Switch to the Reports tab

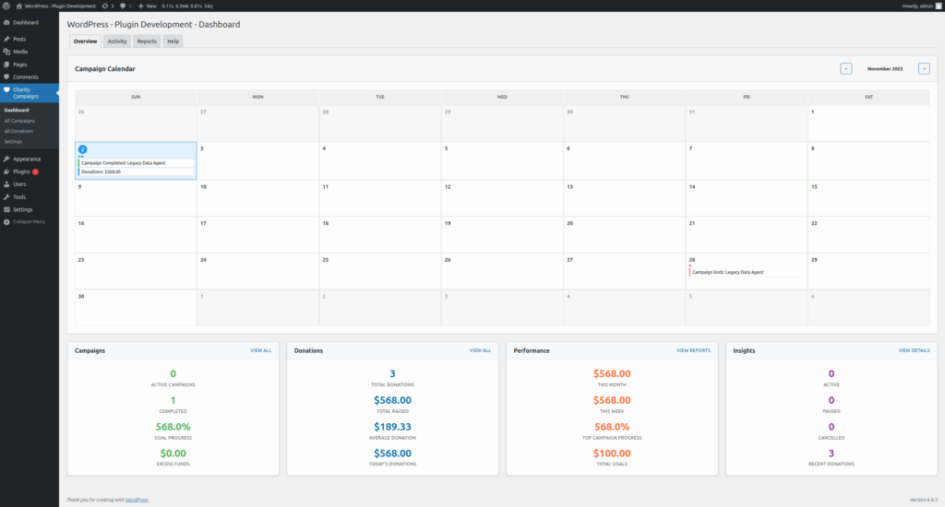click(x=147, y=41)
